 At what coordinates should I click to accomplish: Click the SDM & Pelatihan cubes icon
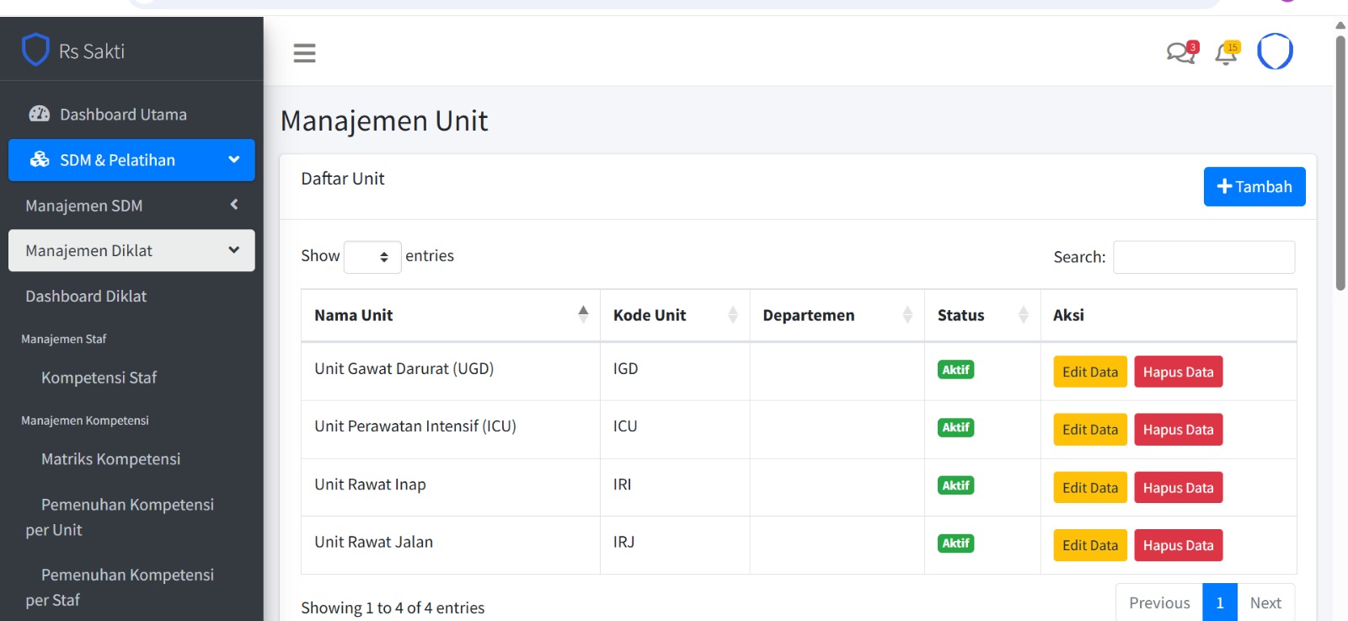(x=40, y=159)
